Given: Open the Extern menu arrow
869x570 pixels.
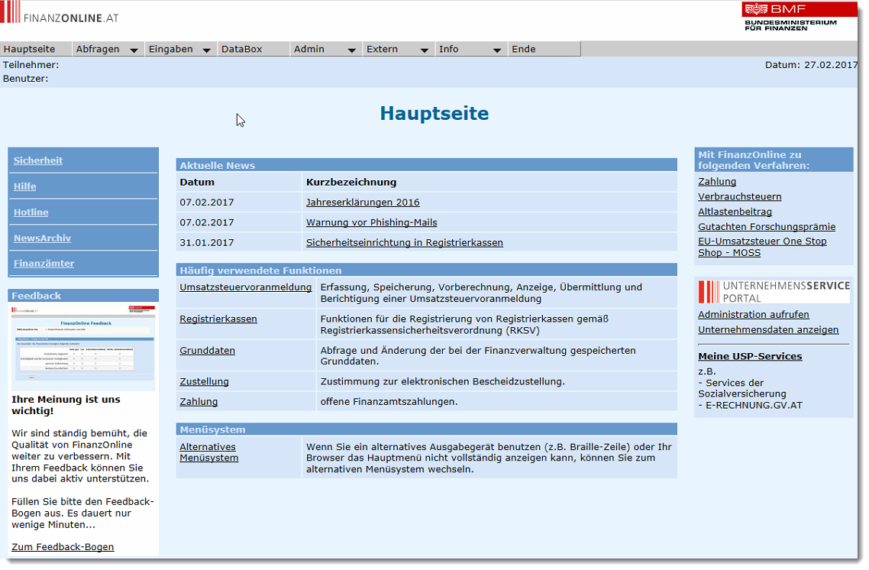Looking at the screenshot, I should pos(424,50).
